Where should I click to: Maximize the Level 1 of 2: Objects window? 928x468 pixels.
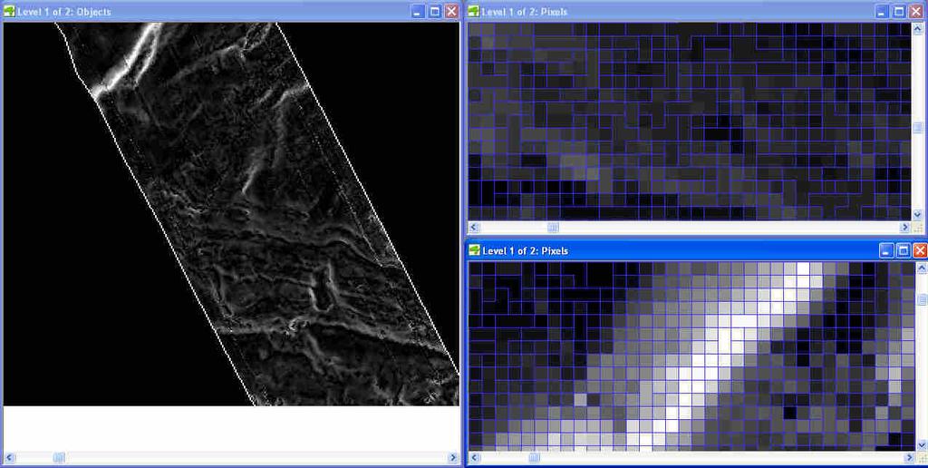pos(435,11)
